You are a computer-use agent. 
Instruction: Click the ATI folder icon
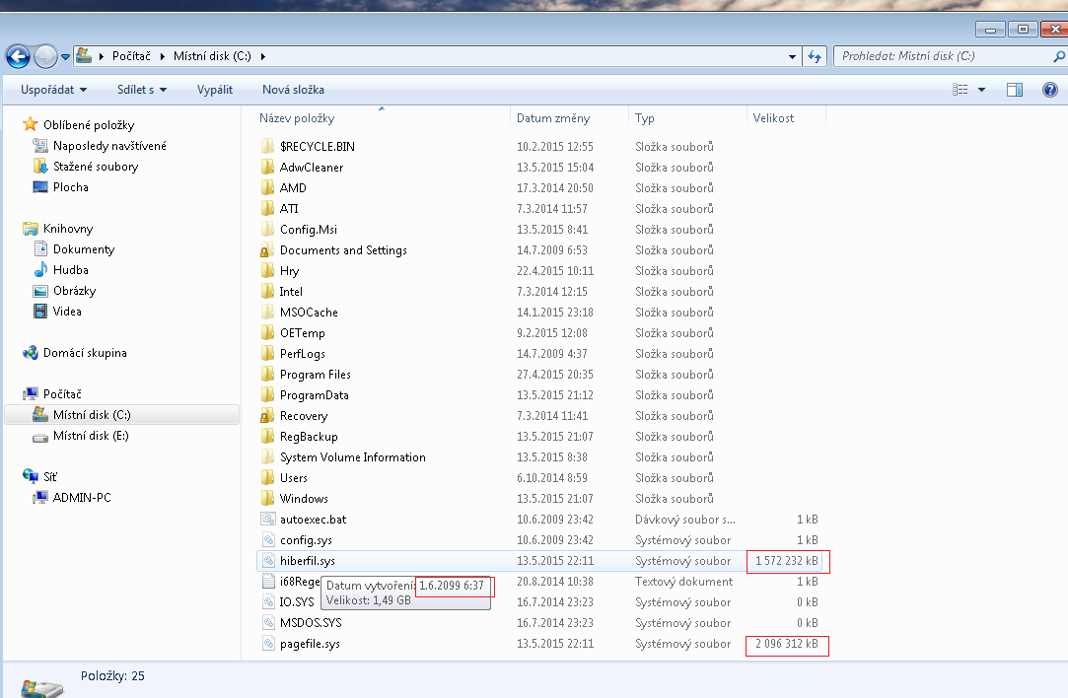click(x=267, y=208)
